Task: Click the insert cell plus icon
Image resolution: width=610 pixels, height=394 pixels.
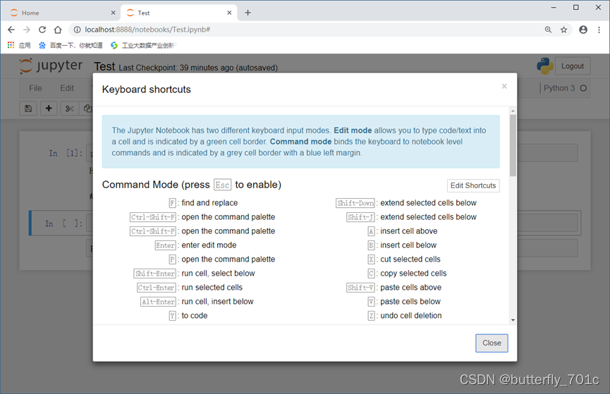Action: click(x=49, y=109)
